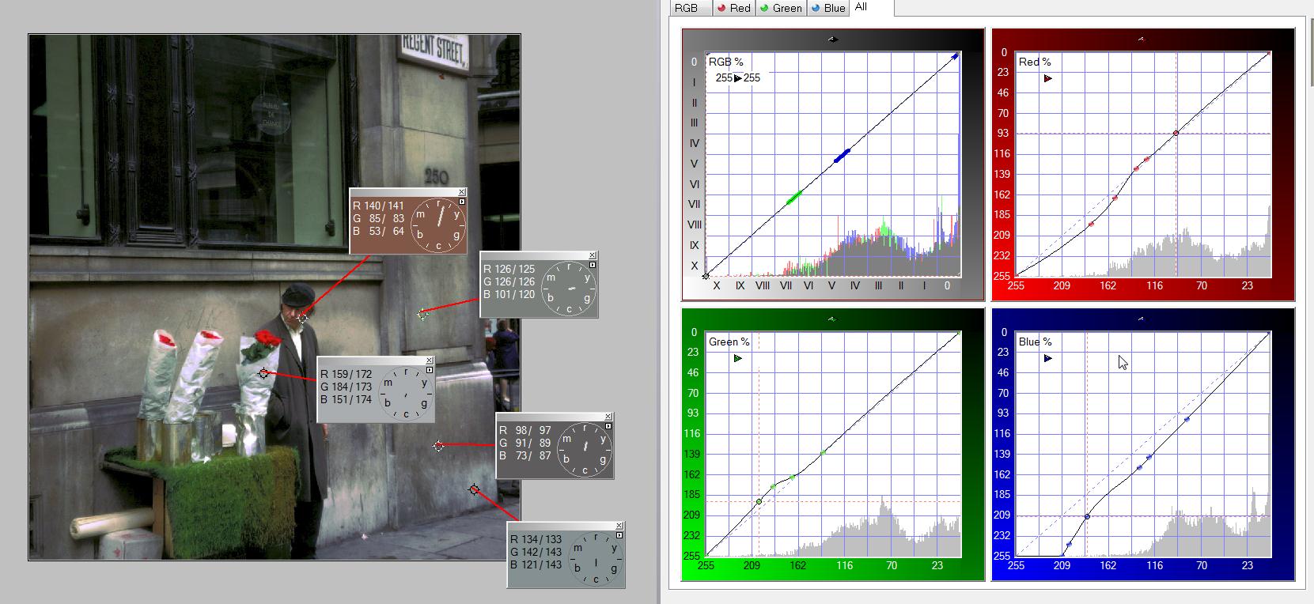
Task: Open options arrow on R 159/172 sample panel
Action: tap(430, 369)
